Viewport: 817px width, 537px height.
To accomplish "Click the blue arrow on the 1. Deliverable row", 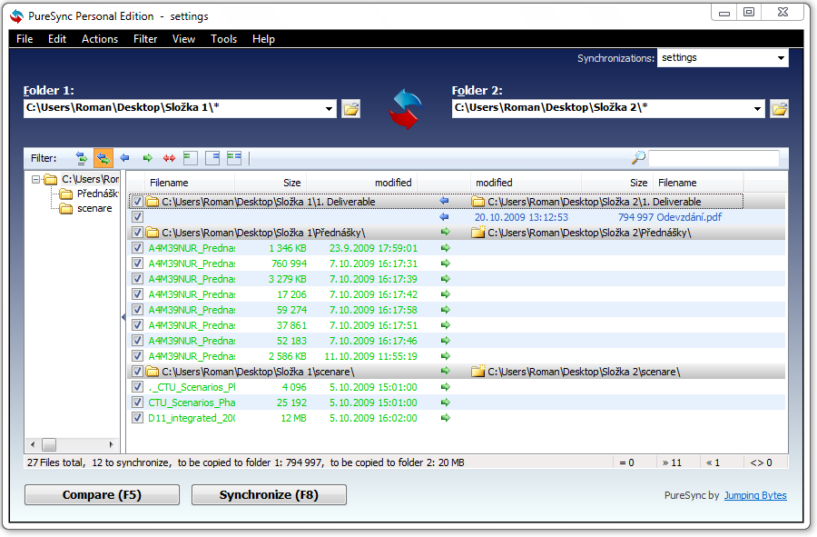I will (x=444, y=201).
